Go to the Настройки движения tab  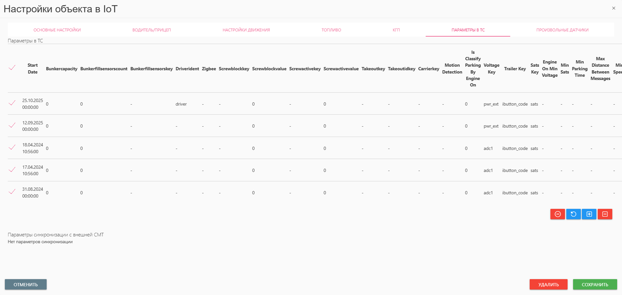click(x=246, y=30)
